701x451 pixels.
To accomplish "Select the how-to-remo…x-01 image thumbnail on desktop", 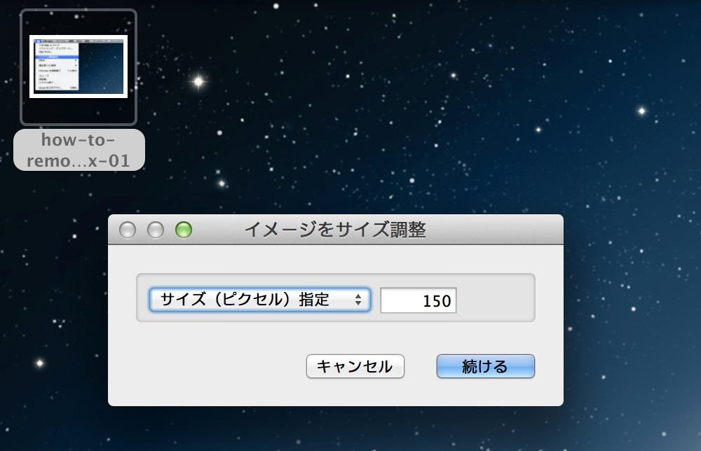I will click(79, 67).
